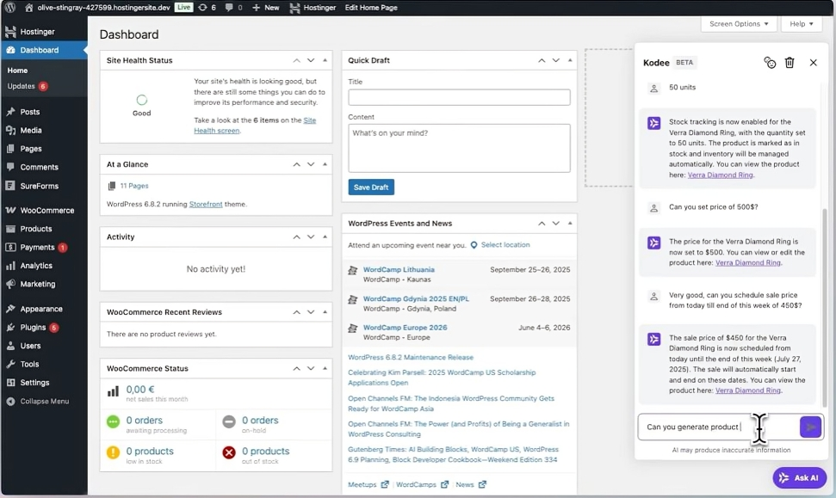Click the WordCamps footer link
This screenshot has width=836, height=498.
(422, 484)
